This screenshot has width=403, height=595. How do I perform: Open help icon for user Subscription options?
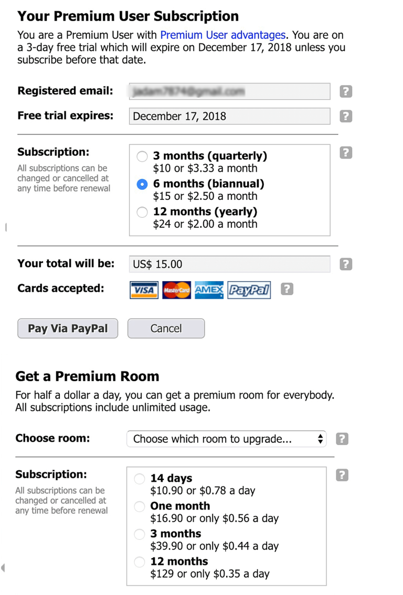[346, 153]
